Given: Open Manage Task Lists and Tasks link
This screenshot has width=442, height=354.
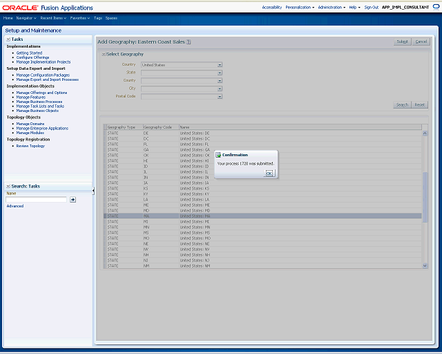Looking at the screenshot, I should click(40, 106).
